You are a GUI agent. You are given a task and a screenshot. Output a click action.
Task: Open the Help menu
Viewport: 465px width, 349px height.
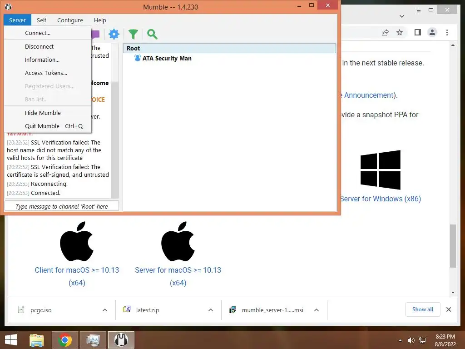click(x=100, y=20)
